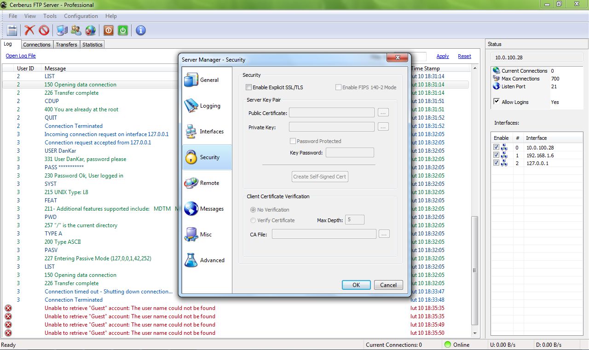
Task: Open the Remote page in Server Manager
Action: (207, 183)
